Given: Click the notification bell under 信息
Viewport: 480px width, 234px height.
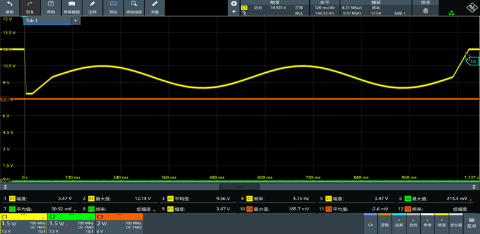Looking at the screenshot, I should (426, 11).
